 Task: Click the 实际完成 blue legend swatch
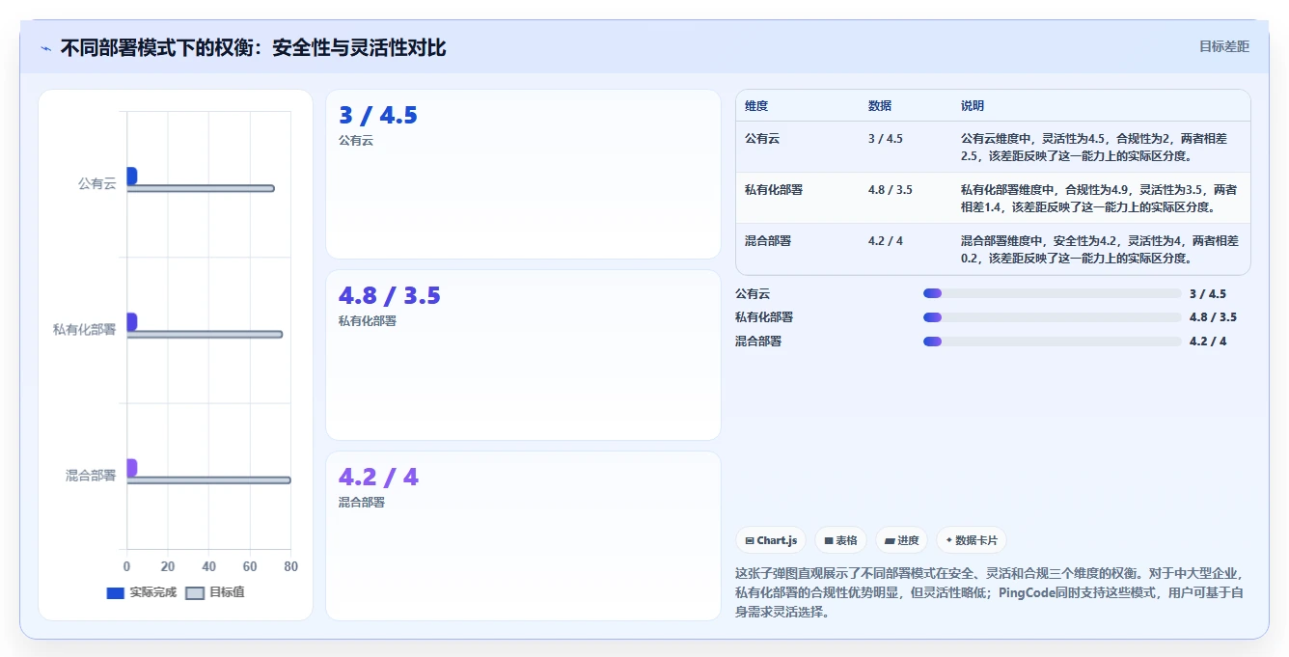[x=116, y=592]
